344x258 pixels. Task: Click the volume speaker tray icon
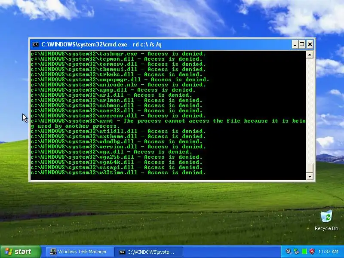click(x=288, y=252)
